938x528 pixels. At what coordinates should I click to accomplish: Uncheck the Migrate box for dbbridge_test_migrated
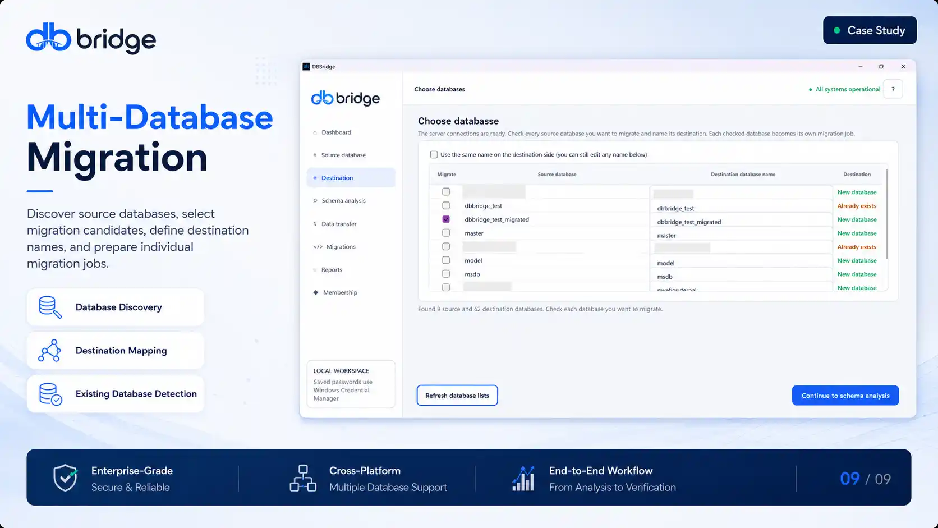coord(446,219)
